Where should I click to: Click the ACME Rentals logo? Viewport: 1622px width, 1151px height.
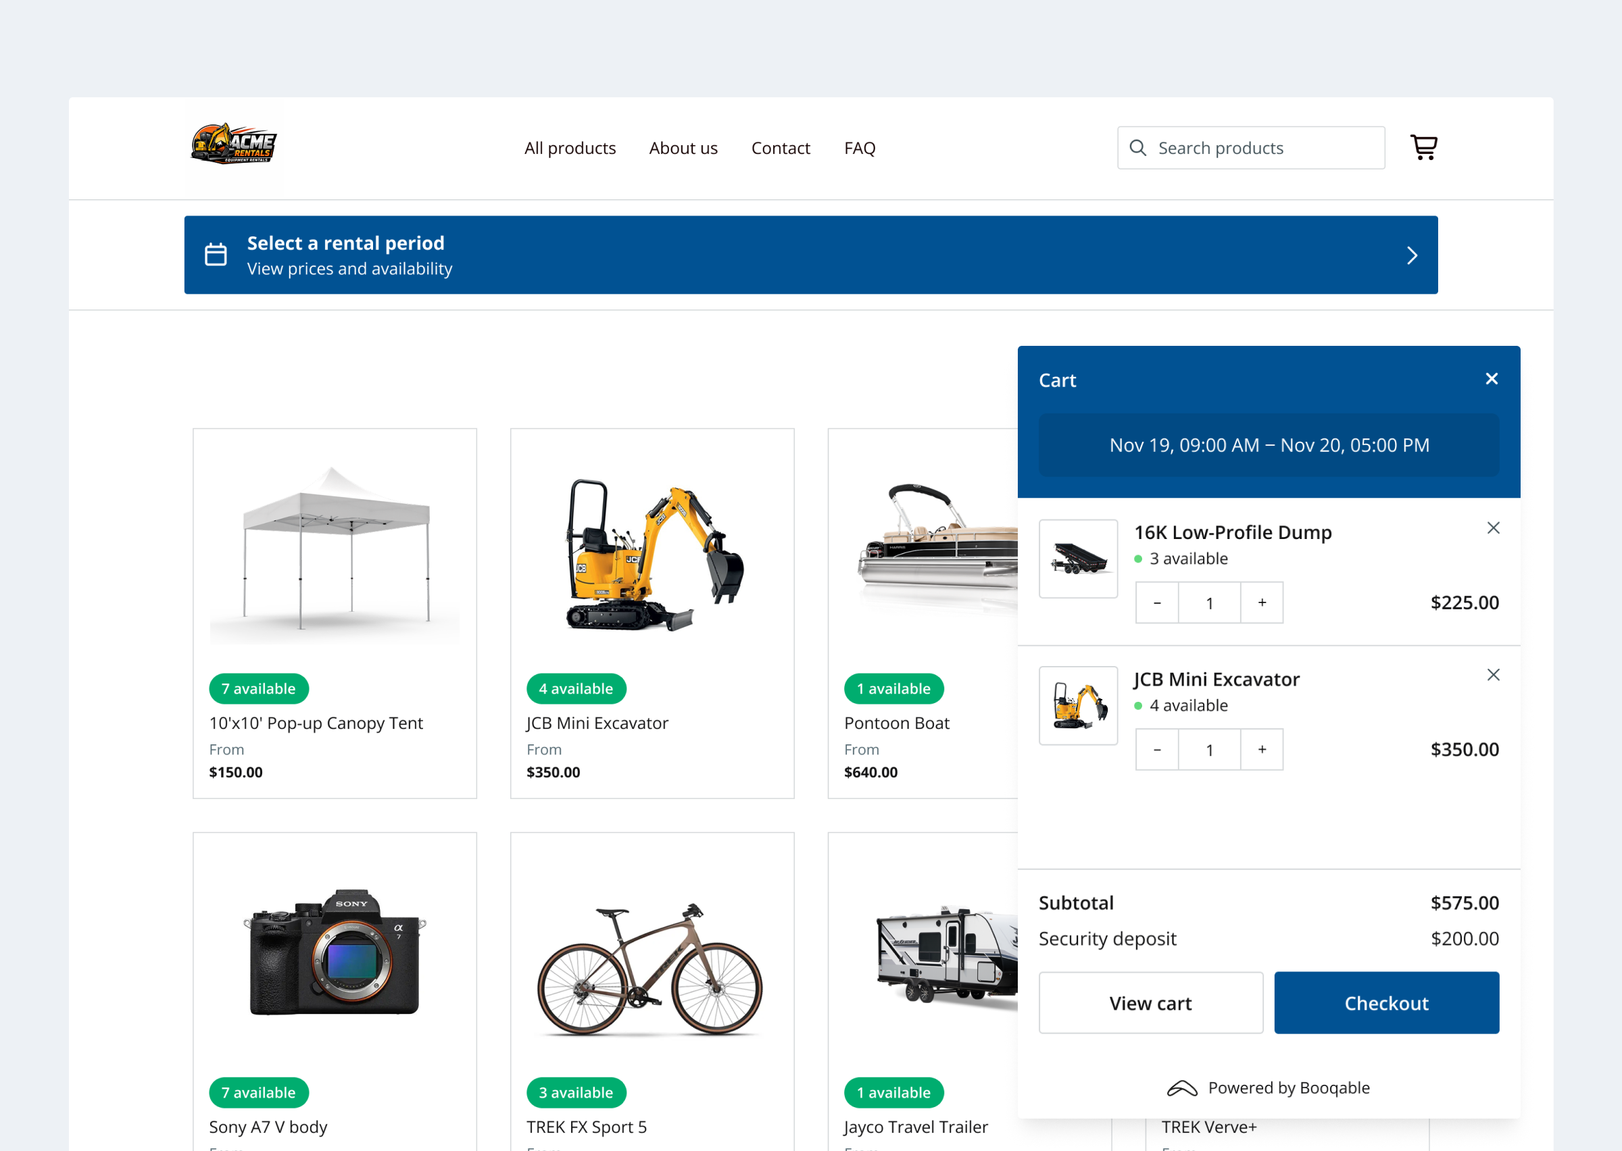click(x=234, y=144)
